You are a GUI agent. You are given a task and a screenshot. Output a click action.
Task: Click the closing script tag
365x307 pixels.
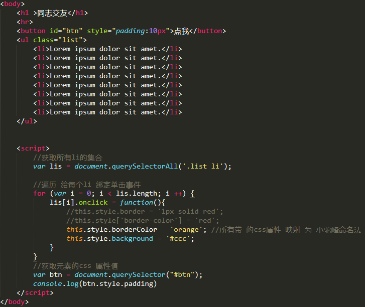tap(35, 293)
